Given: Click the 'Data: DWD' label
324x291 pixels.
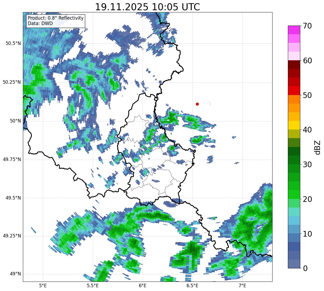Looking at the screenshot, I should pyautogui.click(x=40, y=23).
